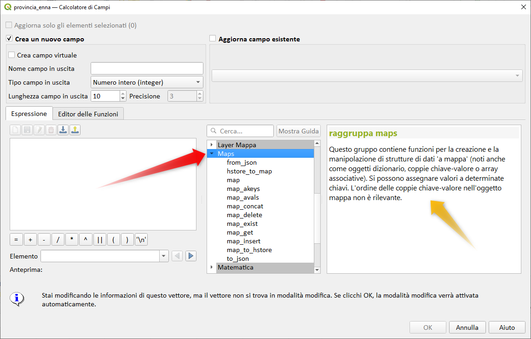Insert the power ^ operator

tap(86, 240)
